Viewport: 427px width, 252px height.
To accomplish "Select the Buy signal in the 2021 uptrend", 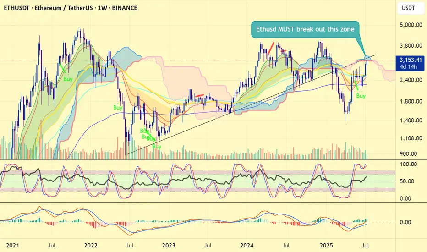I will coord(68,79).
